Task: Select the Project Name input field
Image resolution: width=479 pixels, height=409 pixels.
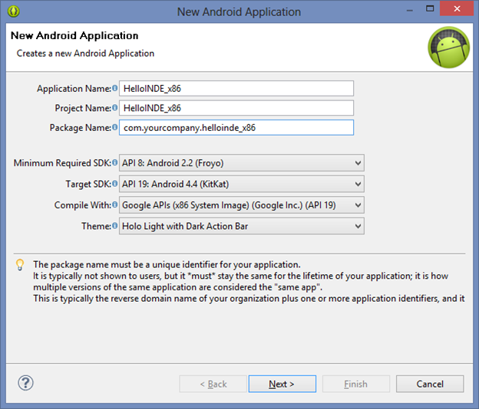Action: (x=236, y=108)
